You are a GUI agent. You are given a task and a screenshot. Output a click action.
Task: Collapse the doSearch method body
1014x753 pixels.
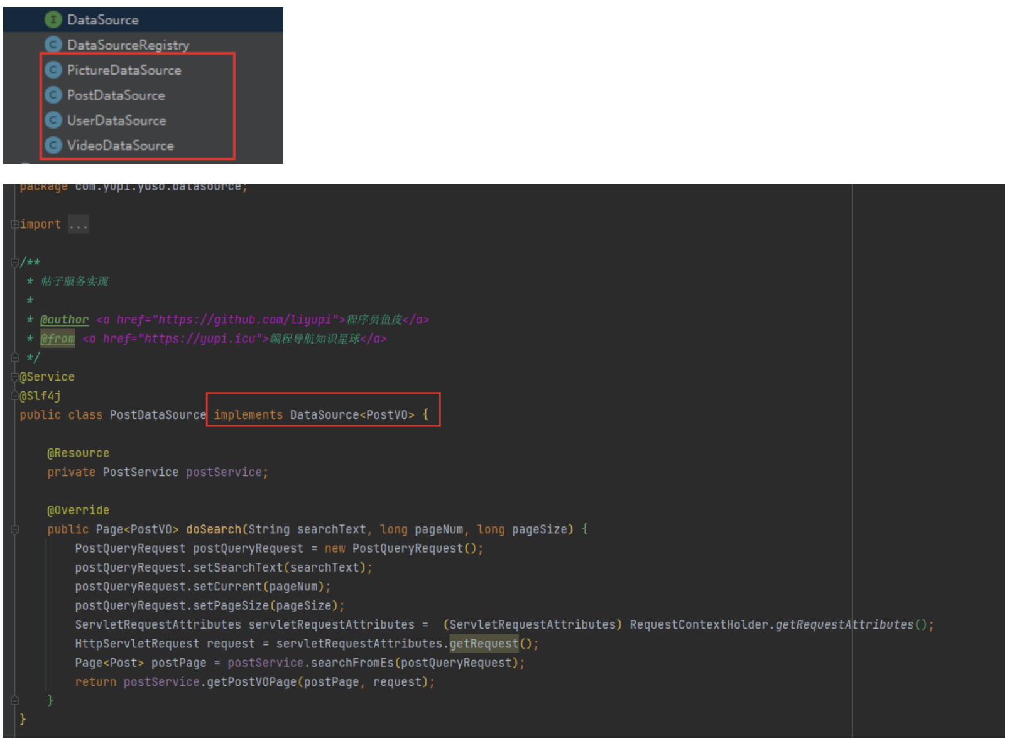coord(14,530)
